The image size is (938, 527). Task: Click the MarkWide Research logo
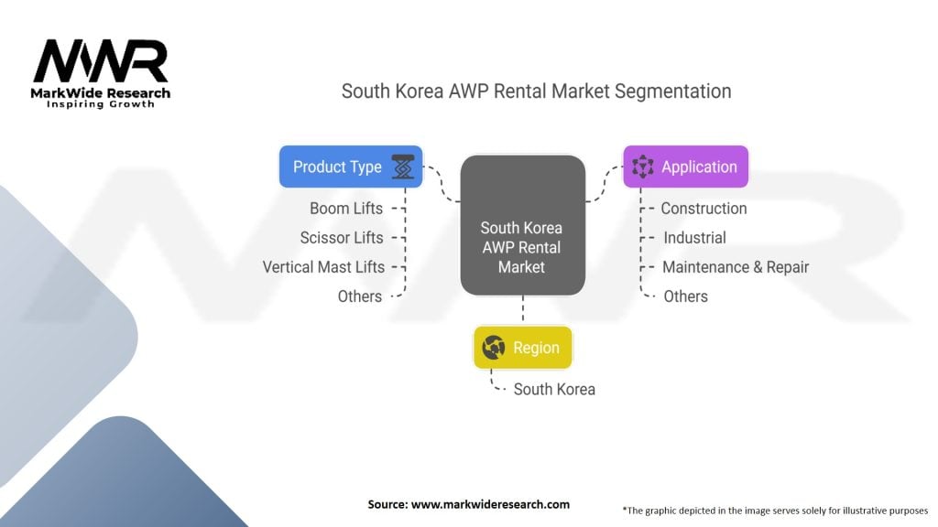[x=101, y=73]
